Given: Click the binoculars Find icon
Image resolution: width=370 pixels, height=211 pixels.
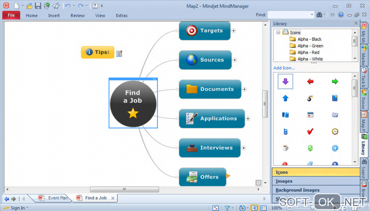Looking at the screenshot, I should 319,15.
